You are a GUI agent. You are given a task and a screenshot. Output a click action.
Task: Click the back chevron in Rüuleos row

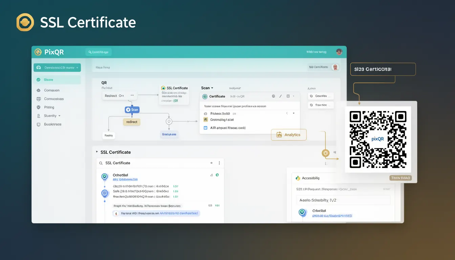[287, 113]
